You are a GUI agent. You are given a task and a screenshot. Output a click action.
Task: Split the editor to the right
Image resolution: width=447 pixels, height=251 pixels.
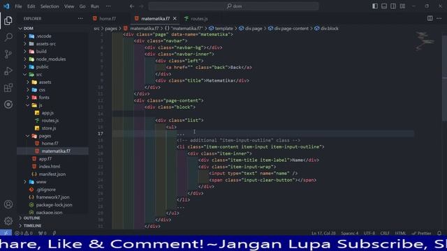coord(430,19)
